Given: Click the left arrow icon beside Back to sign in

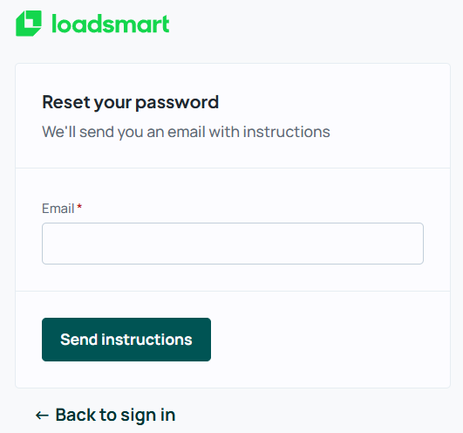Looking at the screenshot, I should click(42, 416).
